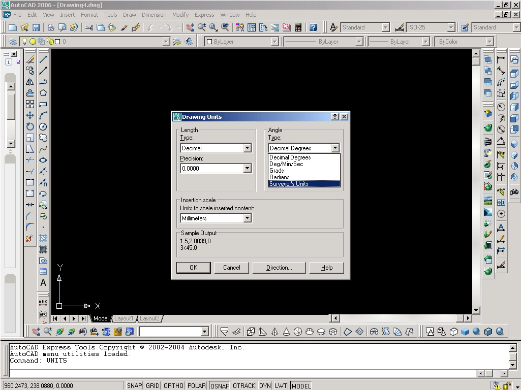Select the Polygon draw tool
The width and height of the screenshot is (521, 390).
pyautogui.click(x=43, y=93)
